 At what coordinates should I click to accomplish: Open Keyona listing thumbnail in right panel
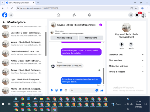(x=126, y=27)
